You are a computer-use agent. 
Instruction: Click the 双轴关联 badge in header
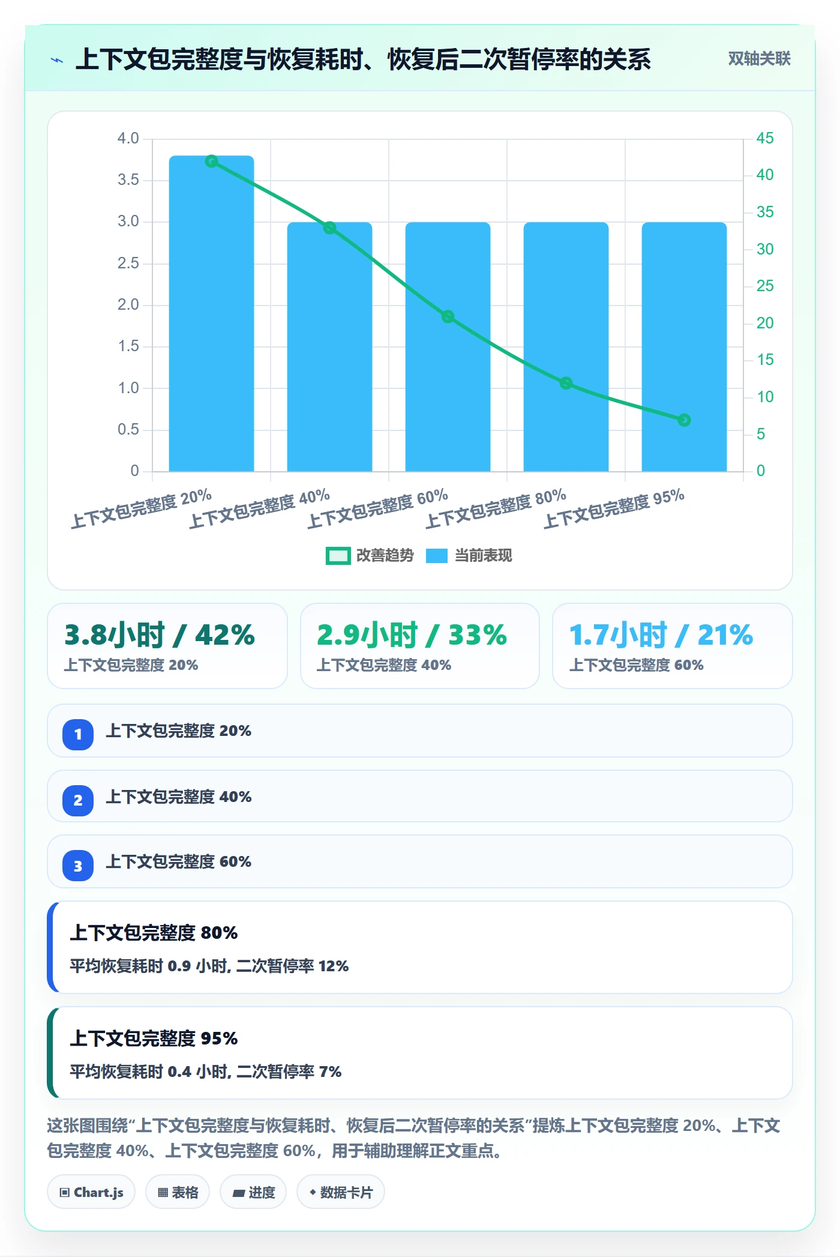759,59
